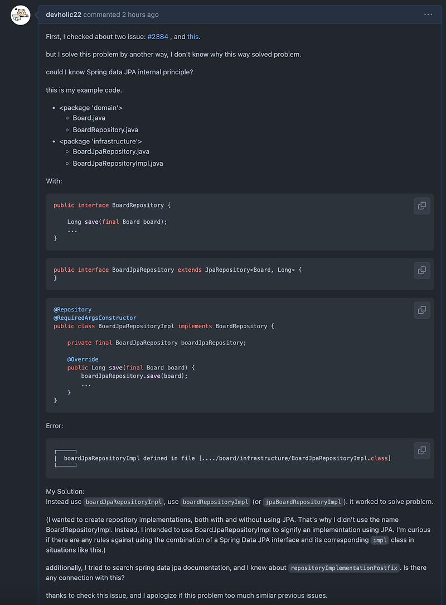The height and width of the screenshot is (605, 446).
Task: Click the boardJpaRepositoryImpl inline code in solution
Action: tap(123, 502)
